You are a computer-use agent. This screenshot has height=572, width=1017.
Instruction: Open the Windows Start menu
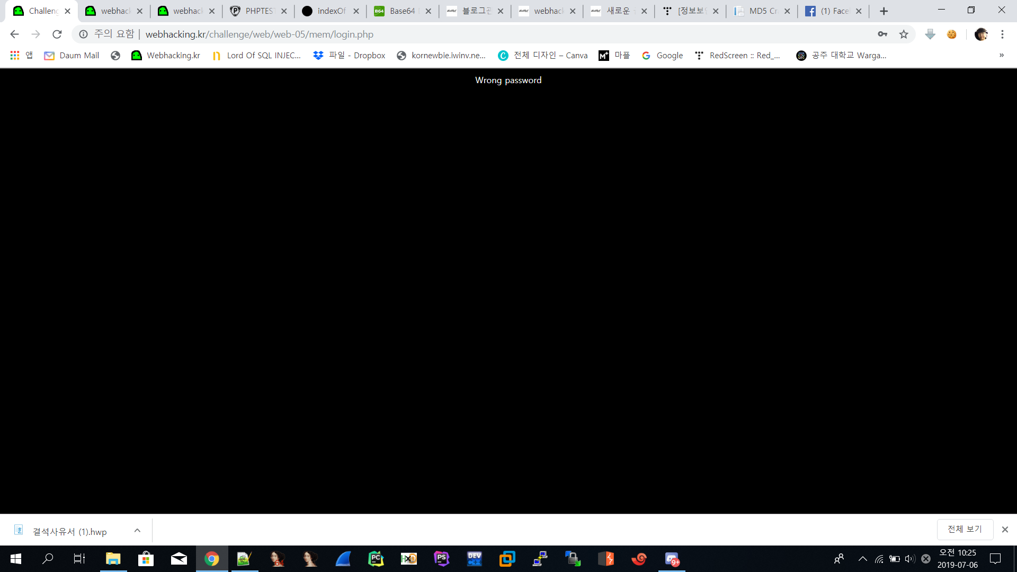point(16,559)
